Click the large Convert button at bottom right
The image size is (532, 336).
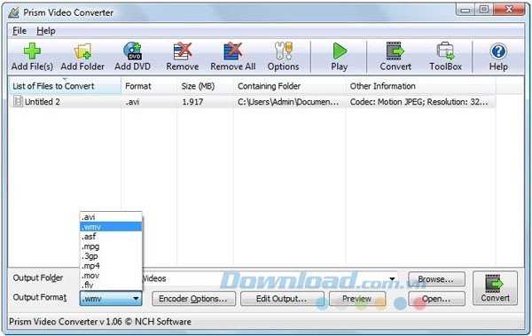tap(495, 288)
